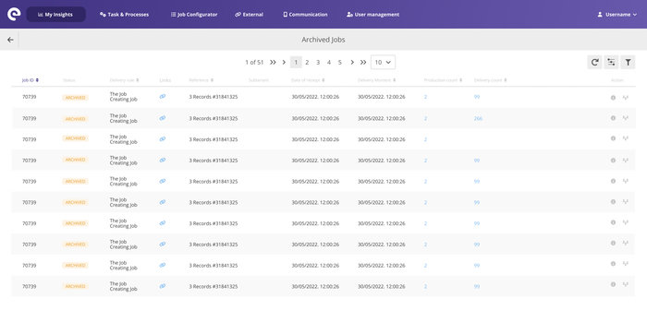Open the rows-per-page dropdown showing 10

coord(383,62)
